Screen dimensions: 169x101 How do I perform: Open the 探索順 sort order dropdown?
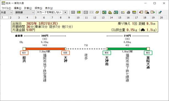[25, 12]
